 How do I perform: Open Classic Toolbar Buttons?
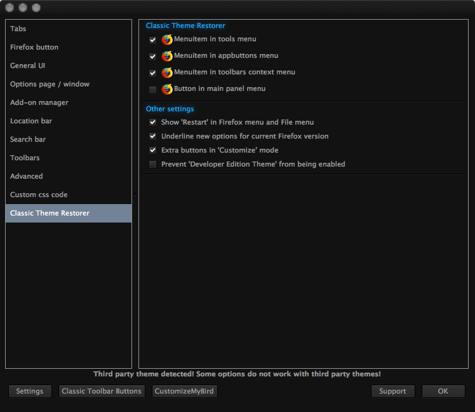[102, 391]
